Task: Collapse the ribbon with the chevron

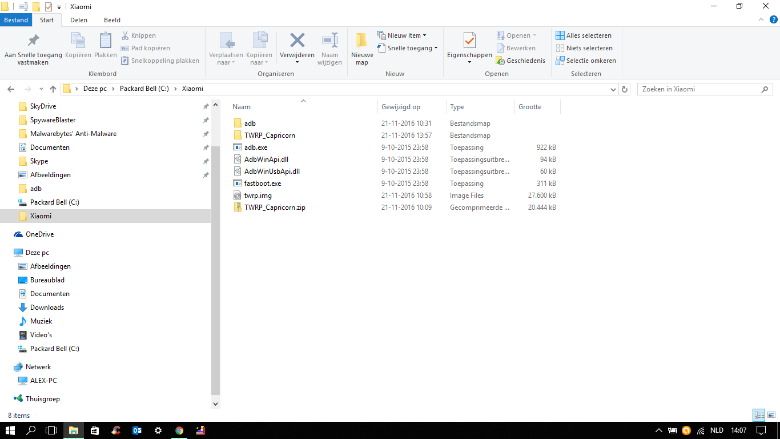Action: (760, 20)
